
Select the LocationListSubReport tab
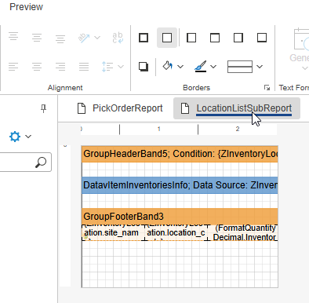click(237, 108)
